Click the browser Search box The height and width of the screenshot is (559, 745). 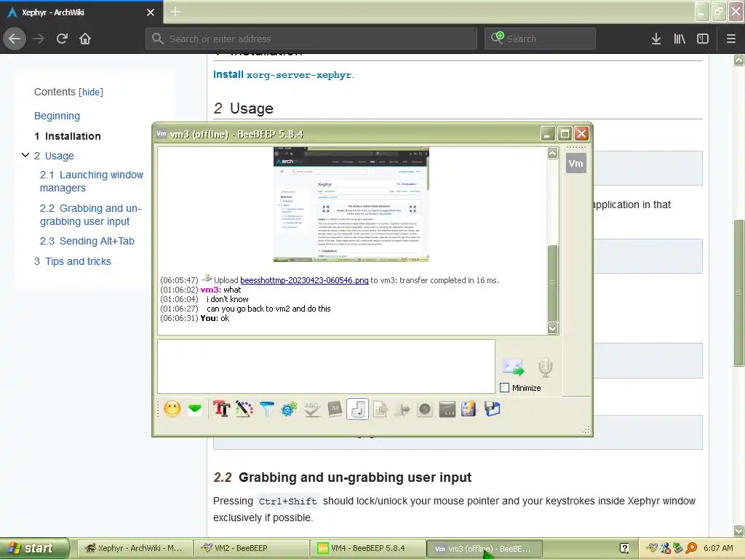click(x=540, y=39)
